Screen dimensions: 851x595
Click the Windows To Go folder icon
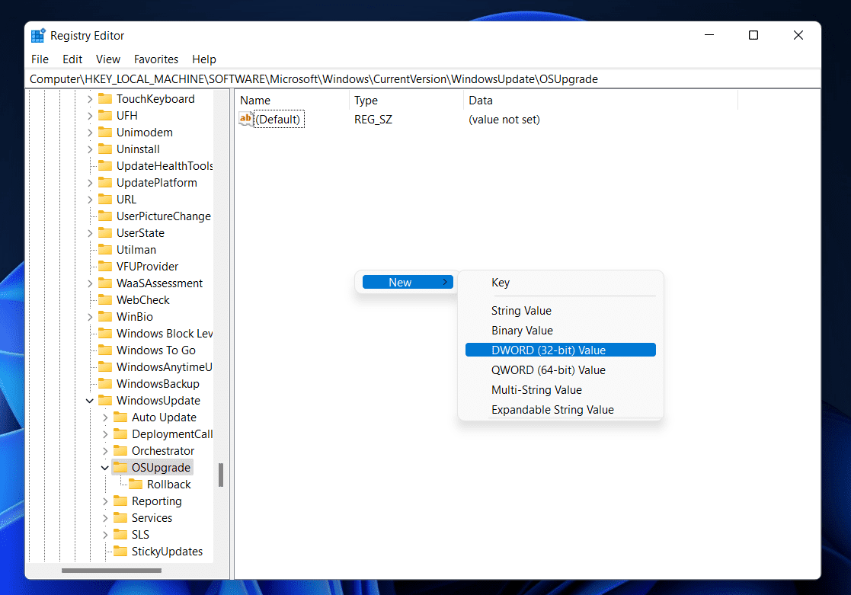point(105,350)
